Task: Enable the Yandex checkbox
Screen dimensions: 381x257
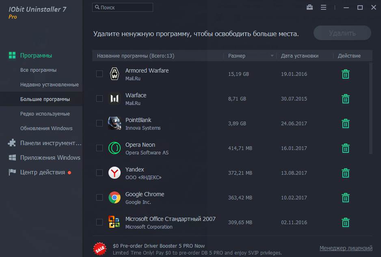Action: [x=100, y=173]
